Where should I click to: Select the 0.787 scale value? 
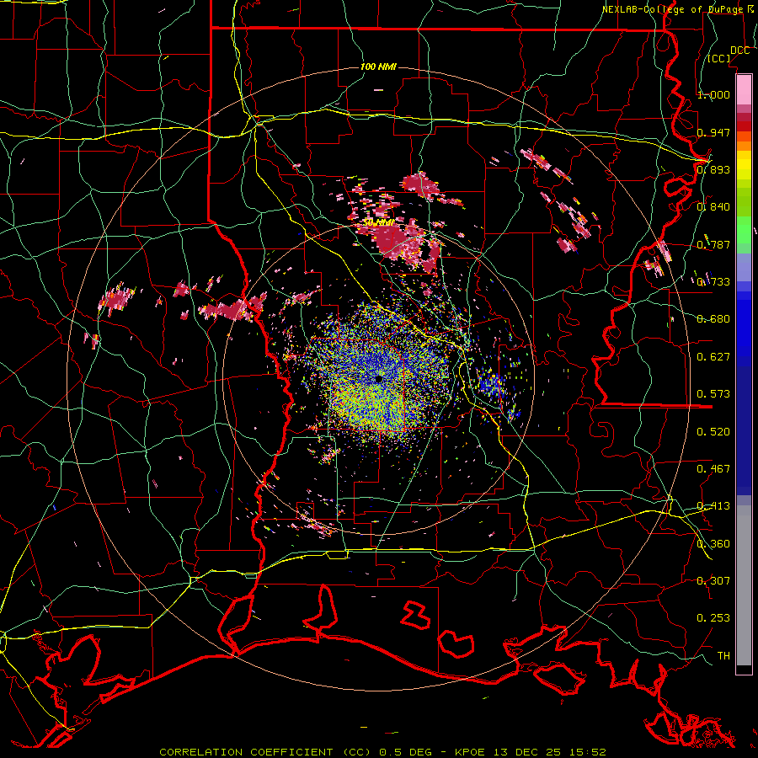pyautogui.click(x=713, y=244)
